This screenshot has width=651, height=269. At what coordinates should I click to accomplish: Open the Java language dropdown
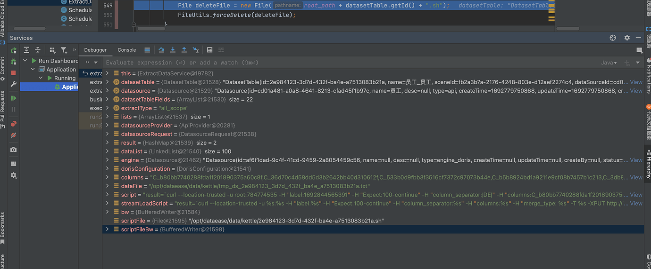click(609, 63)
